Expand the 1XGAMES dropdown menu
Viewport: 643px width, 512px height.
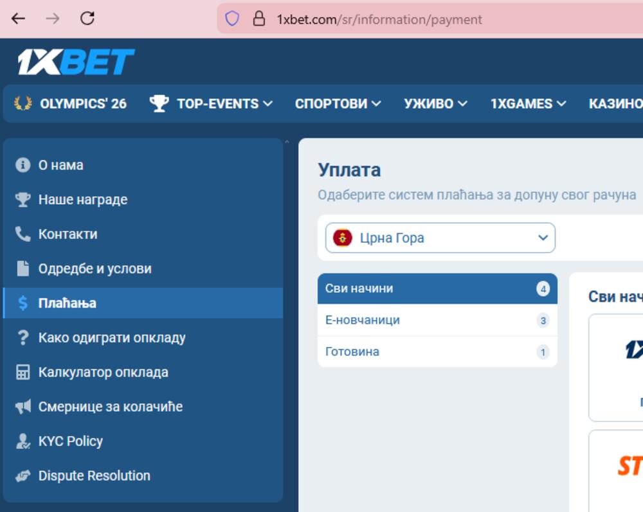[x=528, y=103]
